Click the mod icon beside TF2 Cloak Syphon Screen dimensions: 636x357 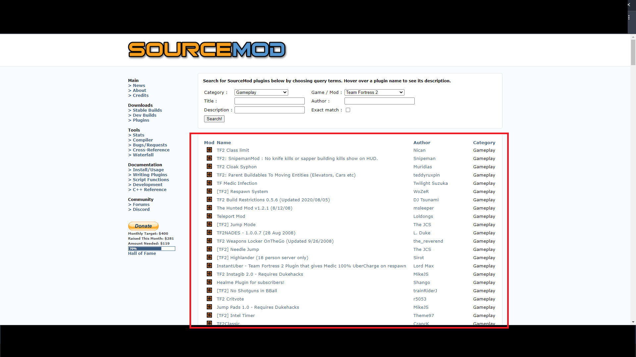tap(209, 167)
